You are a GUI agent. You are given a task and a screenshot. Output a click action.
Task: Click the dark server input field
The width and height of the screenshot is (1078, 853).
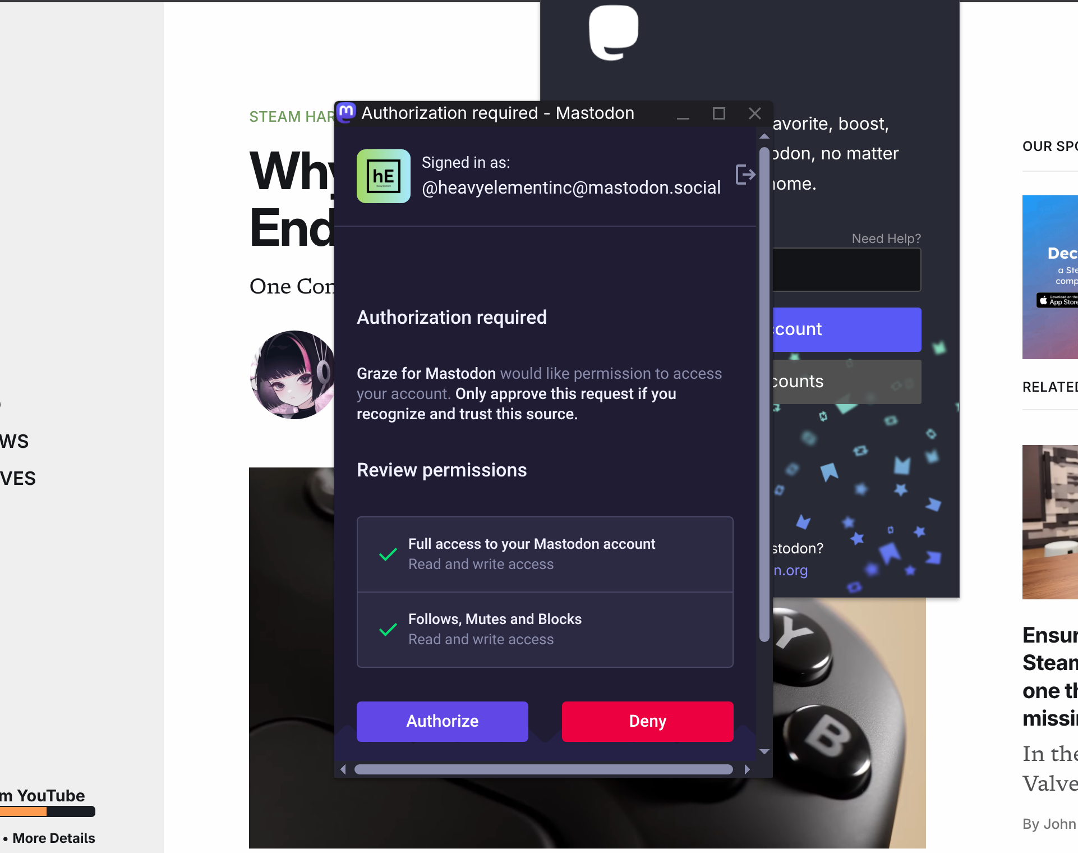tap(846, 270)
